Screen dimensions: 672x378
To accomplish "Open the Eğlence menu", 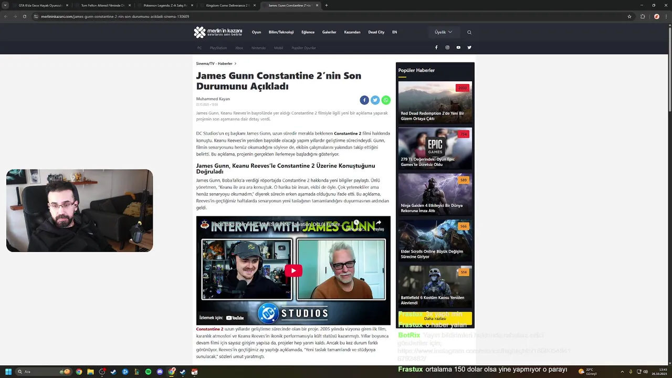I will tap(308, 32).
